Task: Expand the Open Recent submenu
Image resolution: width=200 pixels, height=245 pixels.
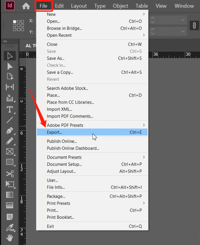Action: pyautogui.click(x=144, y=35)
